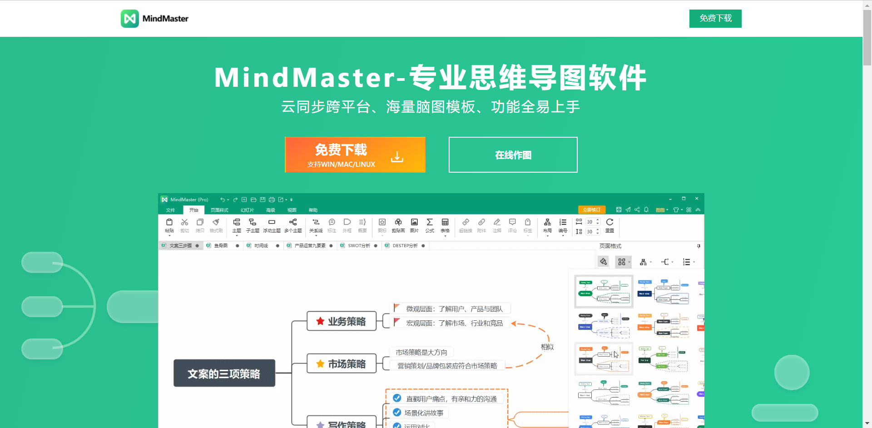Screen dimensions: 872x428
Task: Open the panel layout structure dropdown
Action: (x=645, y=262)
